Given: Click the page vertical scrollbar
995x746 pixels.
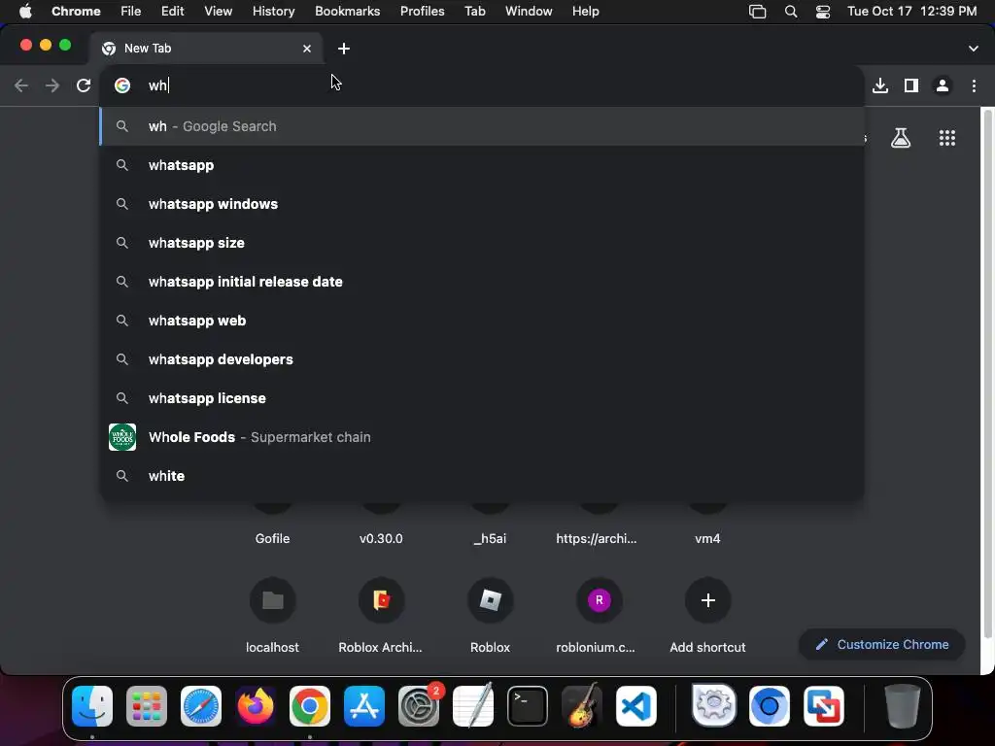Looking at the screenshot, I should pyautogui.click(x=987, y=373).
